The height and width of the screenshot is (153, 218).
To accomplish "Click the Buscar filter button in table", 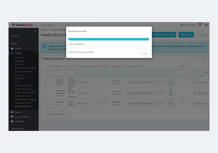I will tap(206, 73).
